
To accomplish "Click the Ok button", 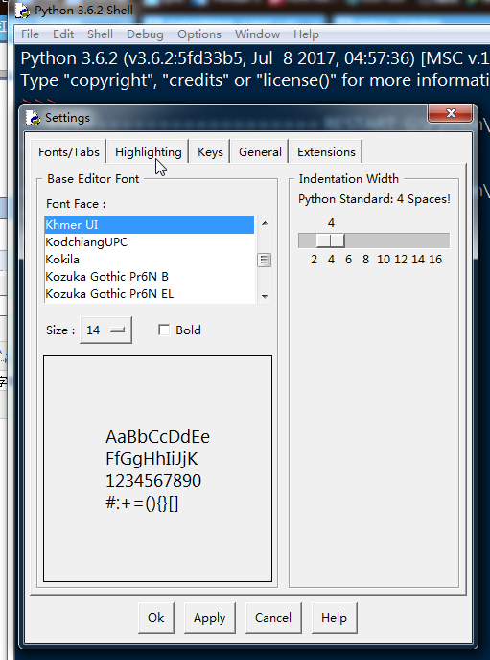I will click(156, 618).
